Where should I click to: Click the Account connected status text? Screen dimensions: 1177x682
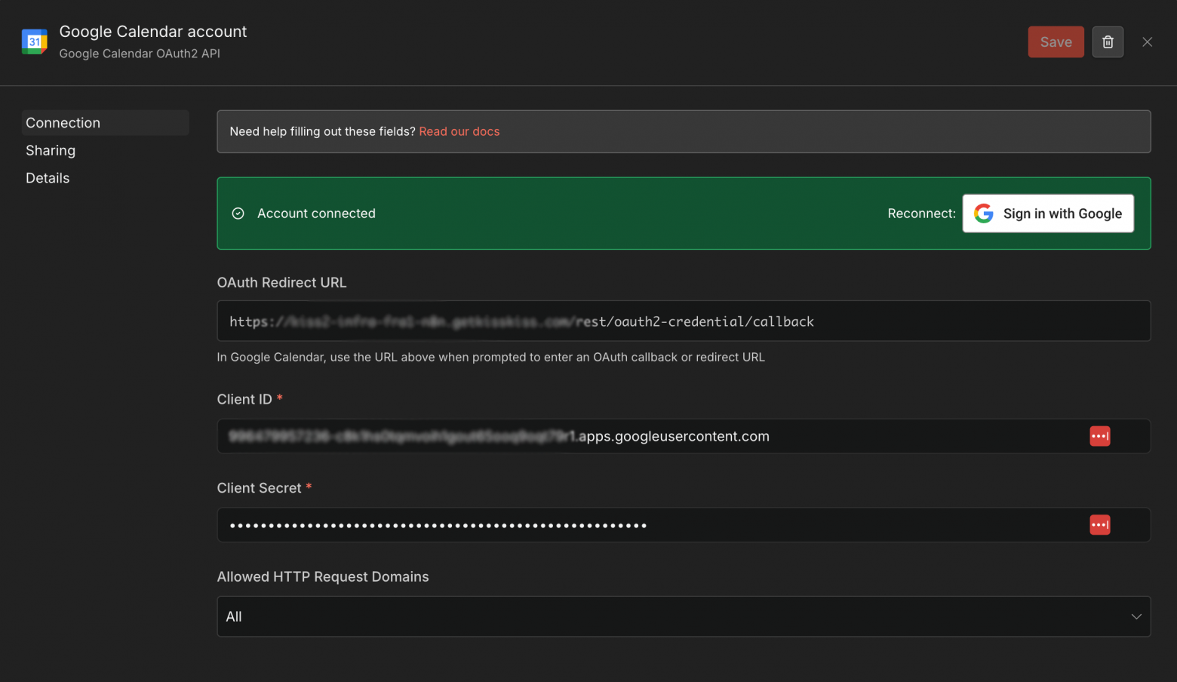(x=316, y=214)
